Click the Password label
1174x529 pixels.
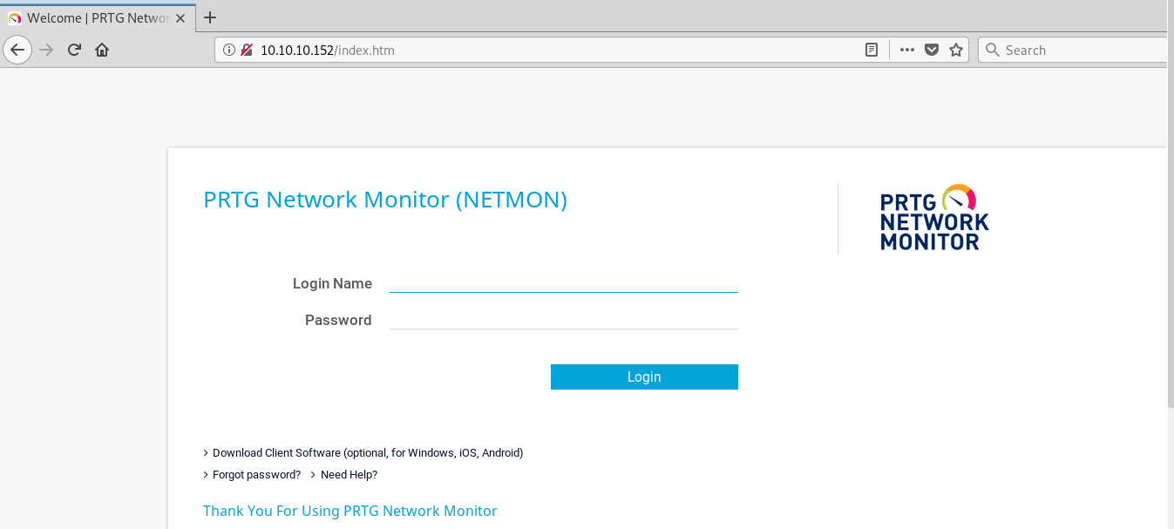(x=338, y=320)
